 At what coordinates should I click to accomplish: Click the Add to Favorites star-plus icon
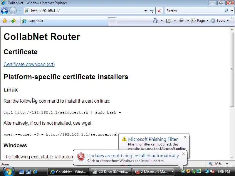(14, 21)
